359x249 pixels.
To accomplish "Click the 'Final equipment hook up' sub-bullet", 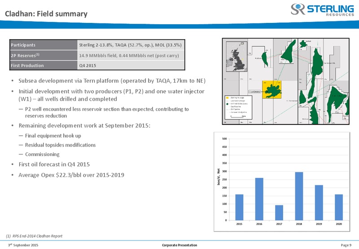I will [x=53, y=136].
